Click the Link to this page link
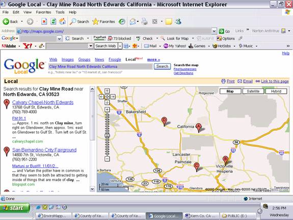 tap(275, 81)
